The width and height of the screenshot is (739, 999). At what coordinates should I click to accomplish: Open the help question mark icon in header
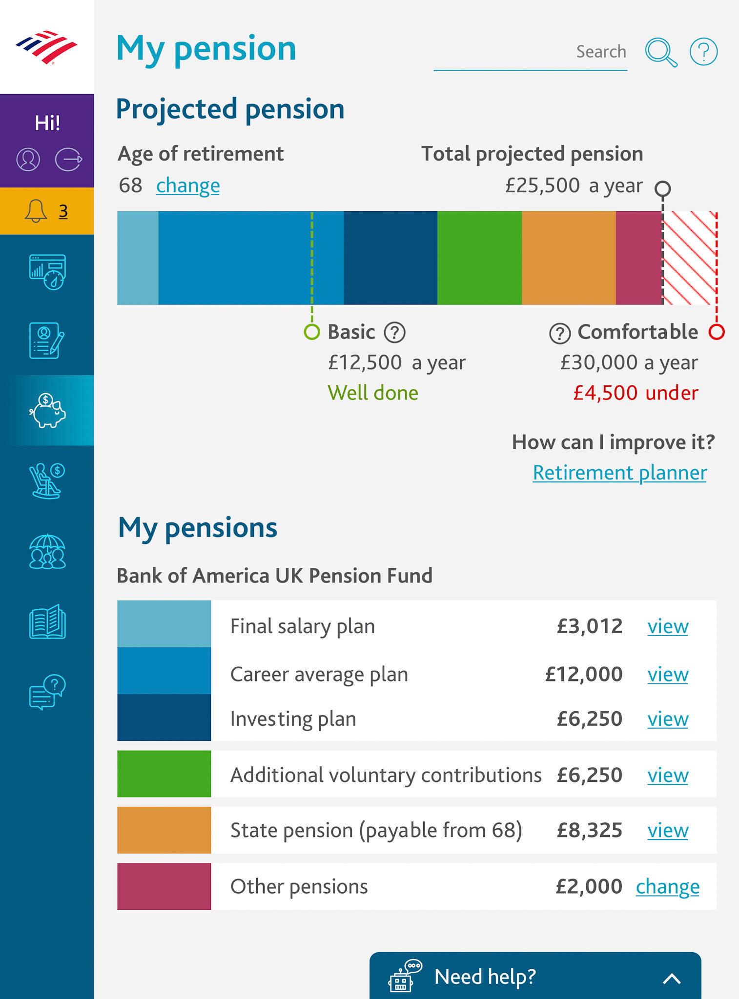(703, 52)
